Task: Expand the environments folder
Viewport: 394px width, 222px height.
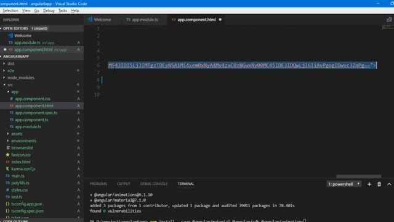Action: tap(23, 141)
